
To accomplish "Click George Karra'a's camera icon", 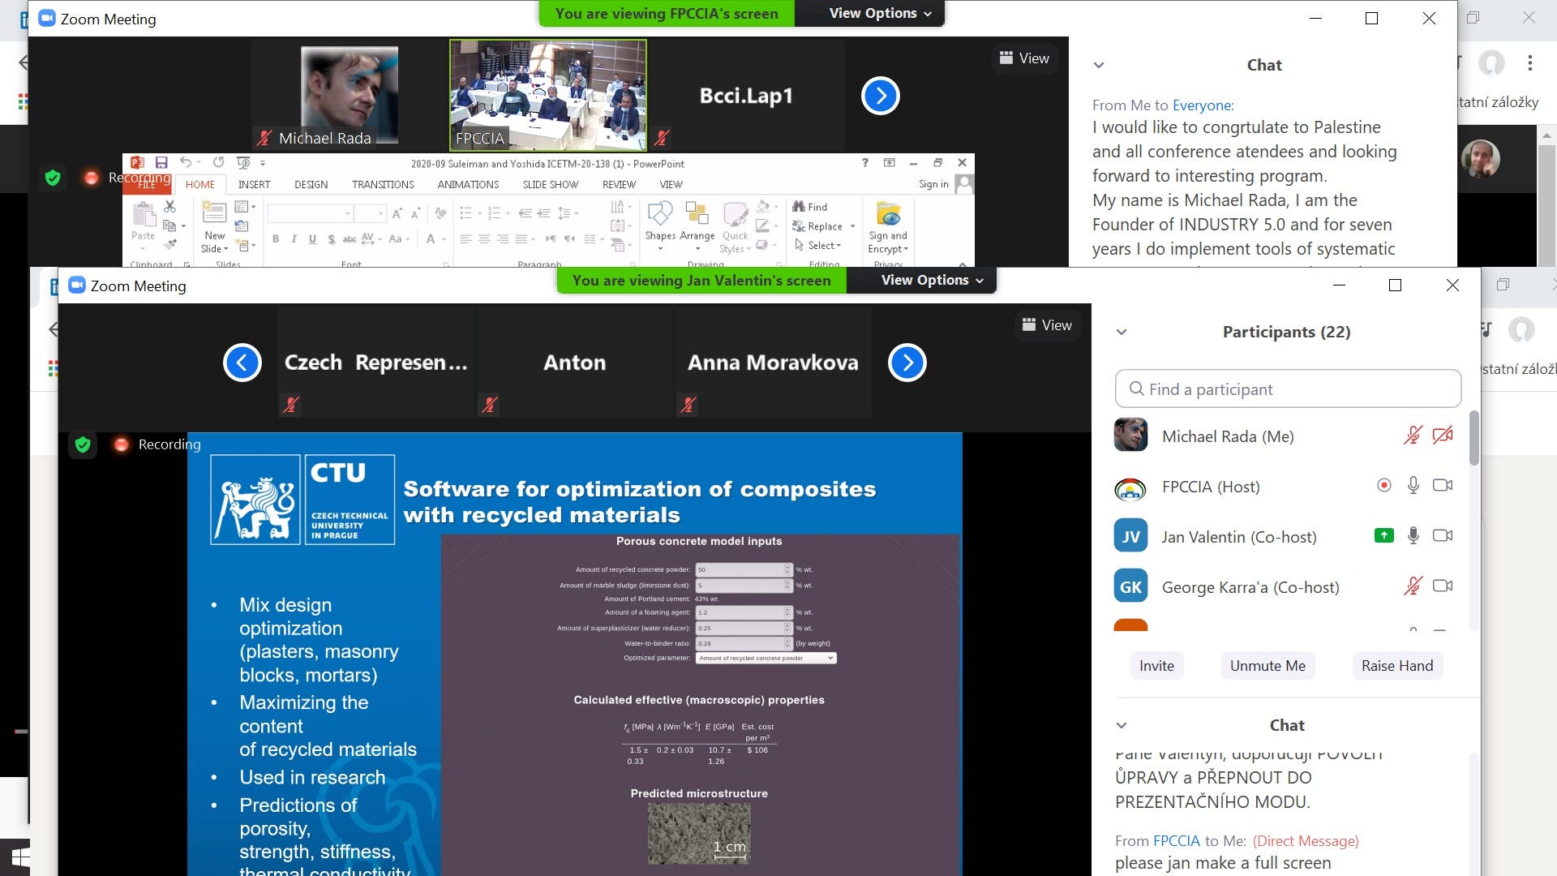I will tap(1443, 586).
